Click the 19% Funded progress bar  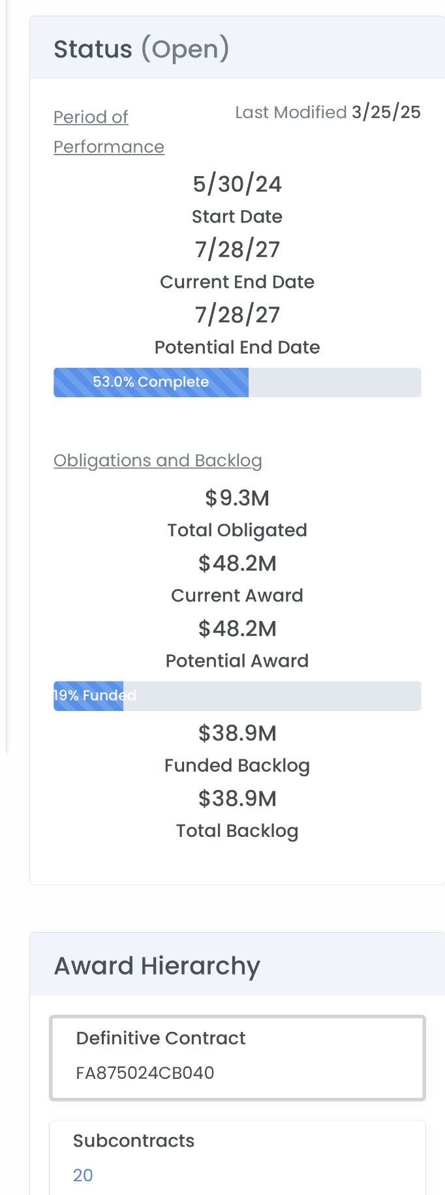tap(237, 696)
